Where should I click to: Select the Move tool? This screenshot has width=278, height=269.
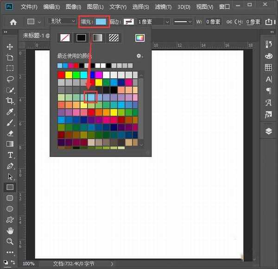point(10,47)
